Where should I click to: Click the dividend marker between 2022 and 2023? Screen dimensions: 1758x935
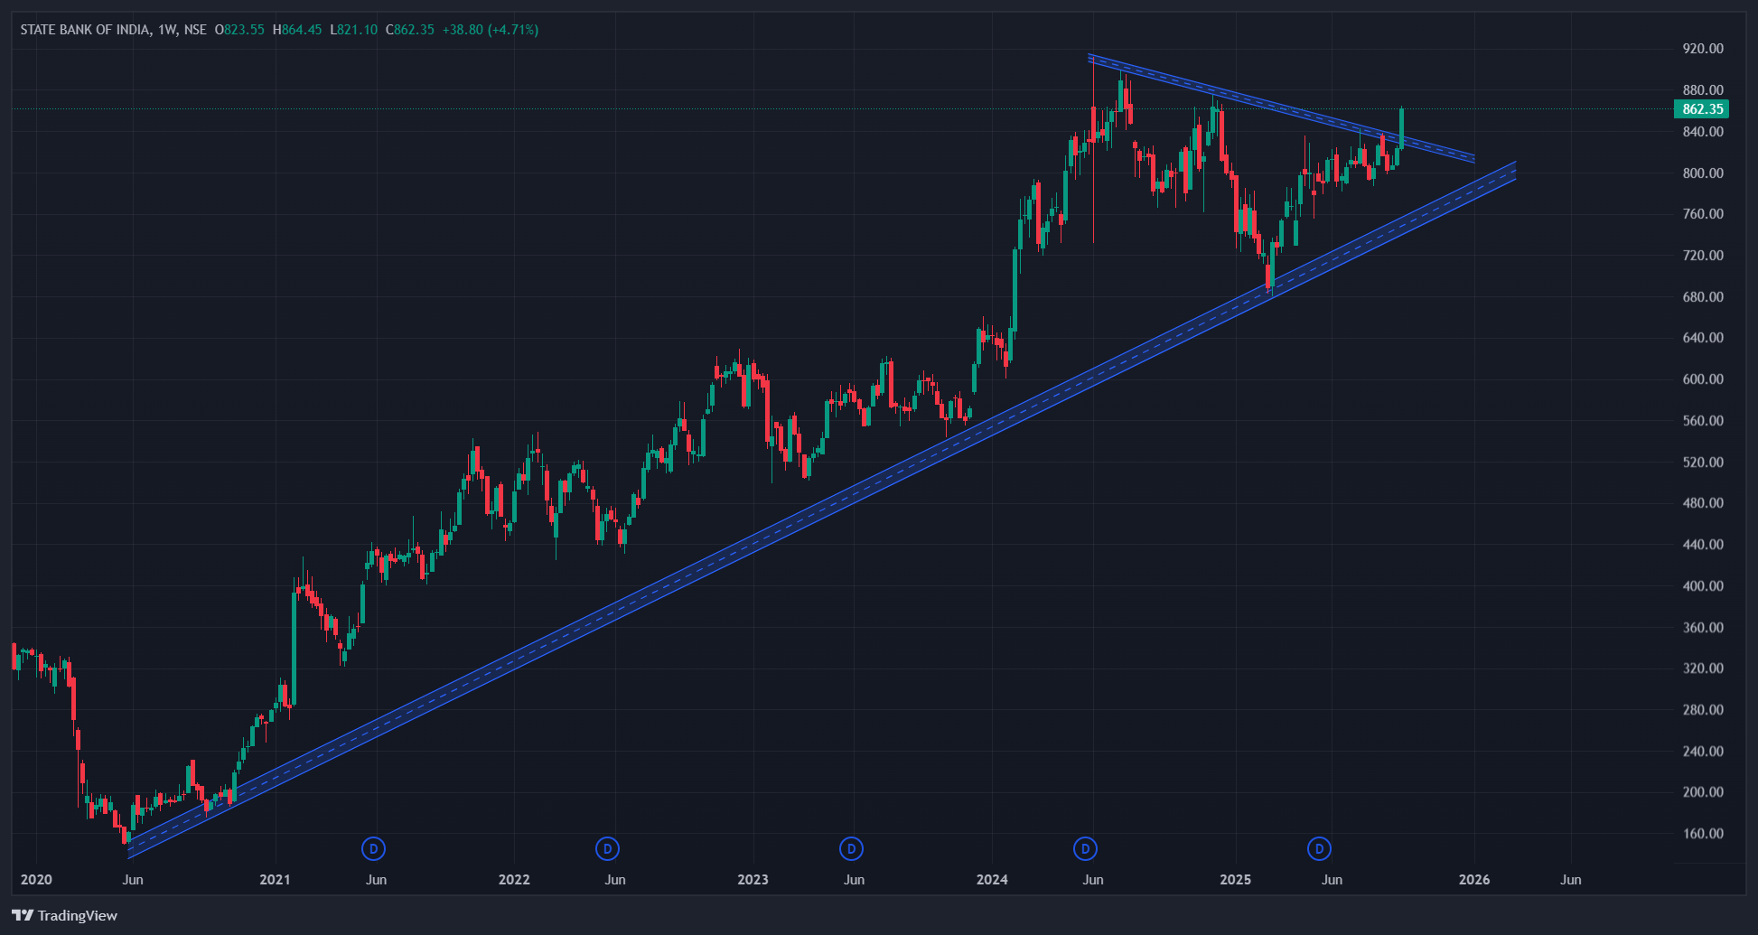tap(608, 848)
